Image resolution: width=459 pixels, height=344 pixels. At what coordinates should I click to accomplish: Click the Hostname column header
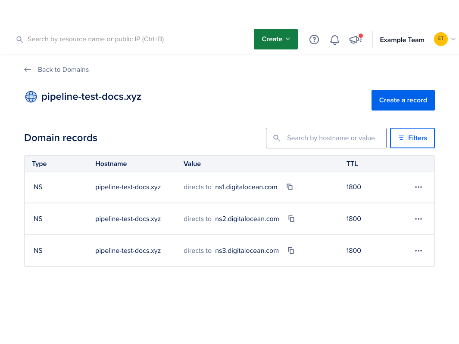(x=111, y=164)
